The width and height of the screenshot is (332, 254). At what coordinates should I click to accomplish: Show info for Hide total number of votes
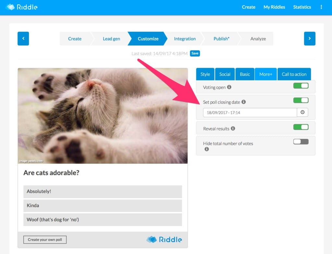pyautogui.click(x=207, y=149)
